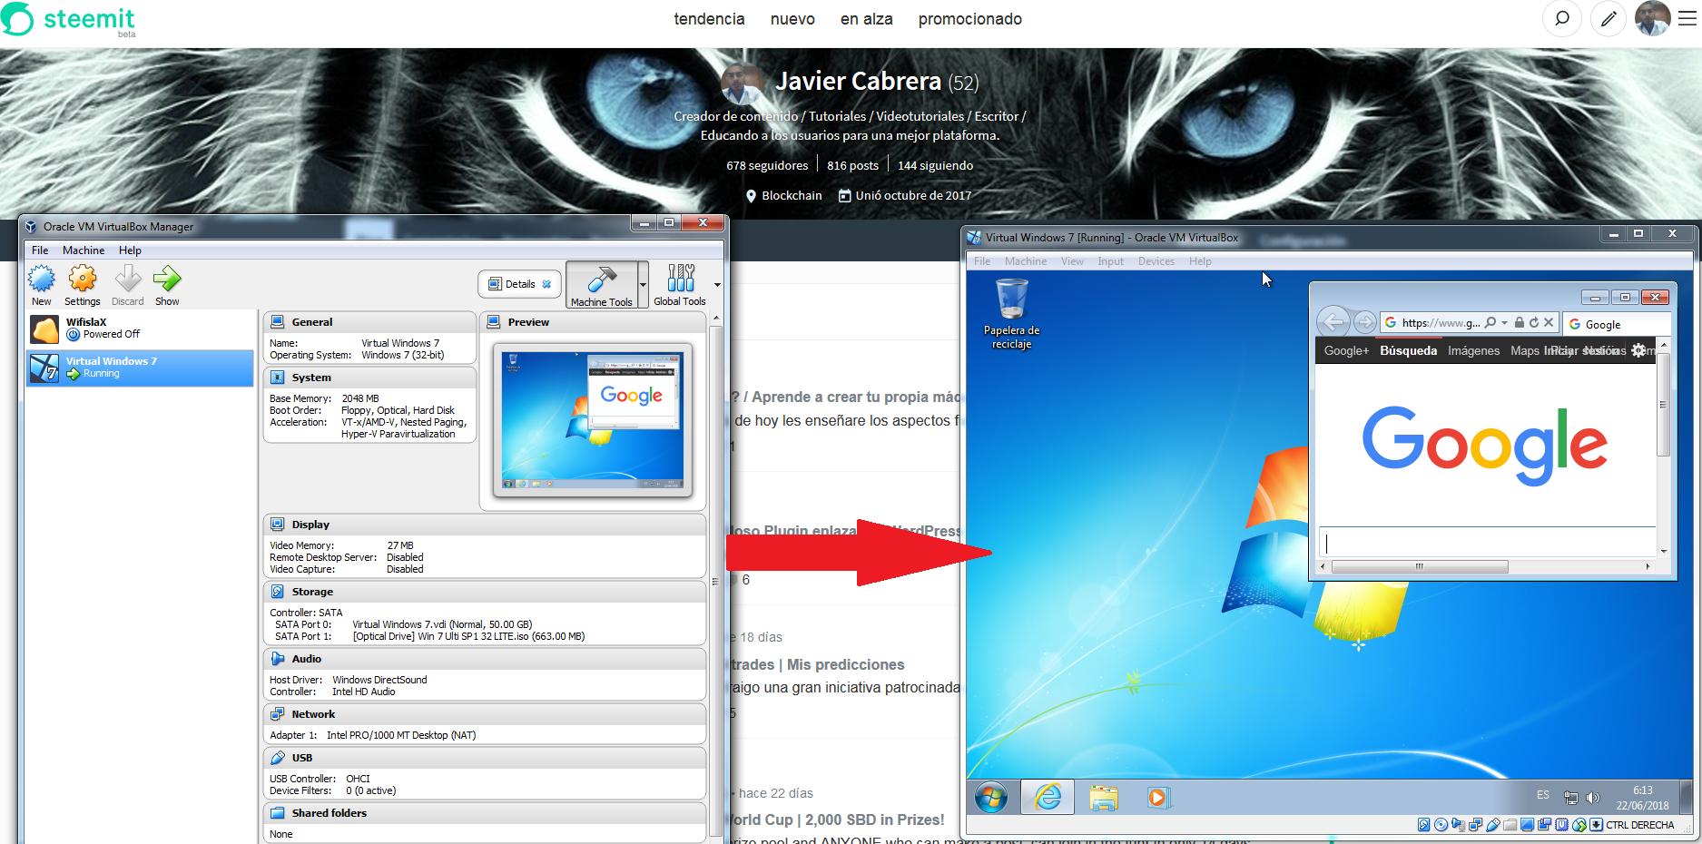
Task: Click the refresh icon in Internet Explorer
Action: pos(1534,322)
